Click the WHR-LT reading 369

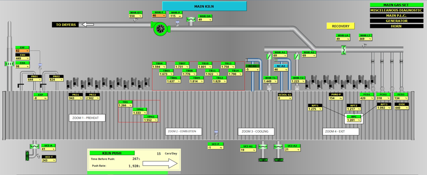pos(366,39)
